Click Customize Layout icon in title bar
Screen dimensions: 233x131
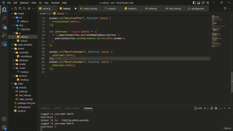point(208,3)
